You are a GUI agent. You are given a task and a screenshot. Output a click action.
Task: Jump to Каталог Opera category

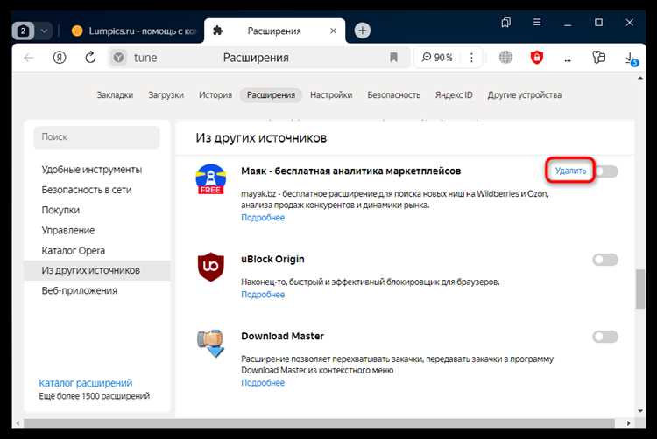73,250
